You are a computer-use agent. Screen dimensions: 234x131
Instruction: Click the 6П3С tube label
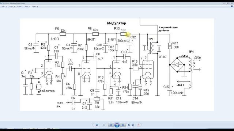click(x=162, y=57)
